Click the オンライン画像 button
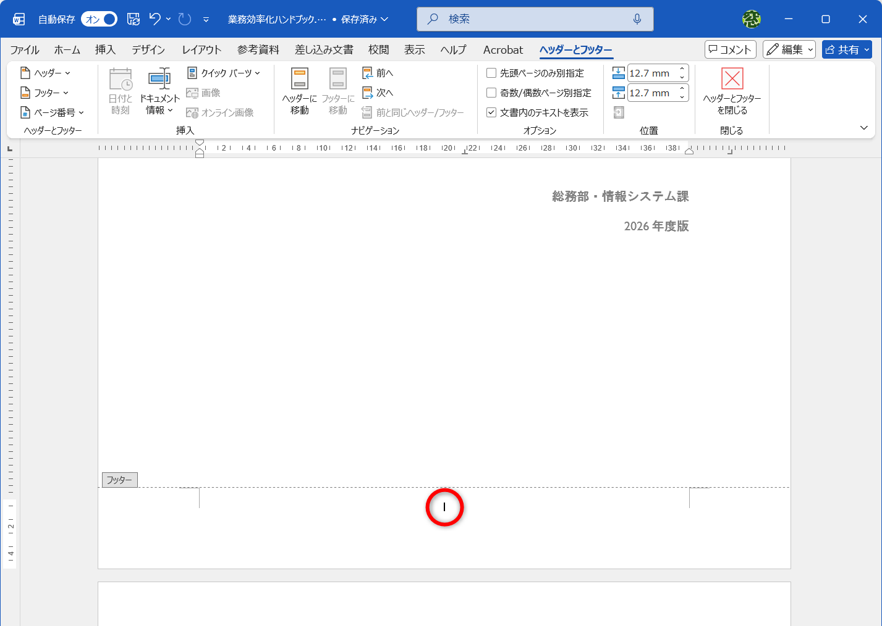Image resolution: width=882 pixels, height=626 pixels. tap(220, 112)
